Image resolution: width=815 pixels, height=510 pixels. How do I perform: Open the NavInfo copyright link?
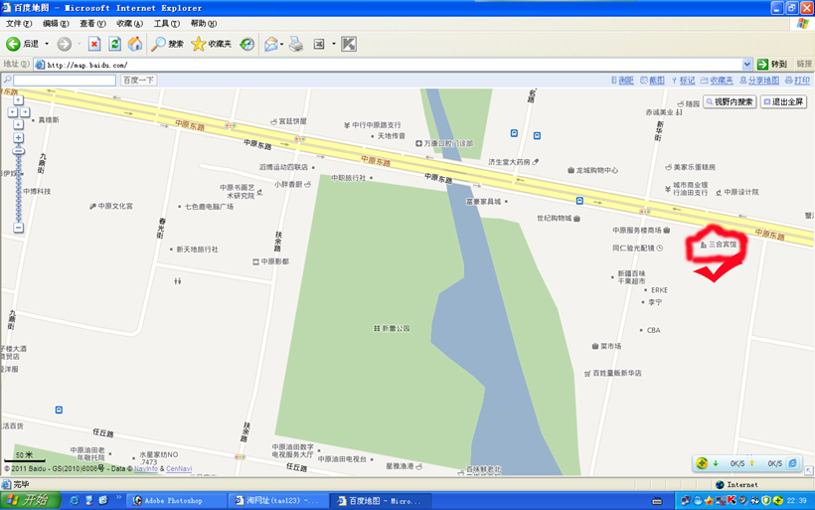(x=145, y=469)
